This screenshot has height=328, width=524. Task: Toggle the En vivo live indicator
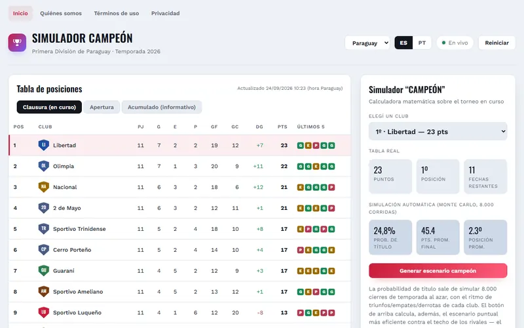[x=455, y=43]
